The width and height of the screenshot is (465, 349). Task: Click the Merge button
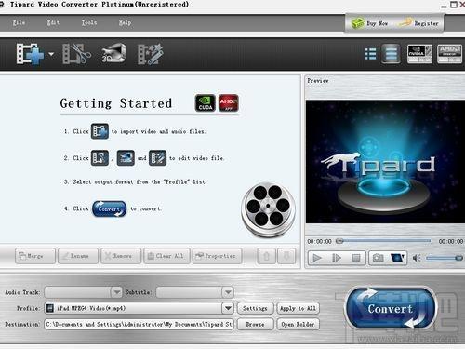(x=35, y=256)
